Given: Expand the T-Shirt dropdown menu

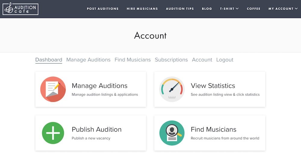Looking at the screenshot, I should coord(229,9).
